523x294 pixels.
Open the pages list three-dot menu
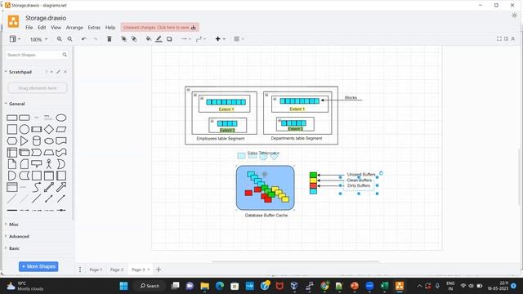[80, 269]
